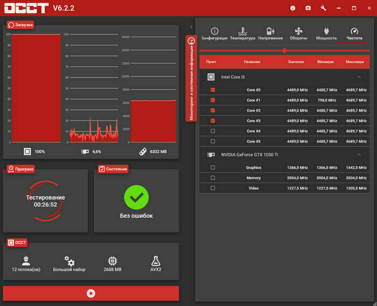This screenshot has width=377, height=306.
Task: Click the AVX2 flask icon
Action: 156,261
